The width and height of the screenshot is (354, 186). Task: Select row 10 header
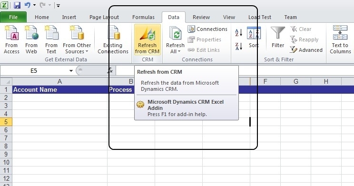click(6, 162)
